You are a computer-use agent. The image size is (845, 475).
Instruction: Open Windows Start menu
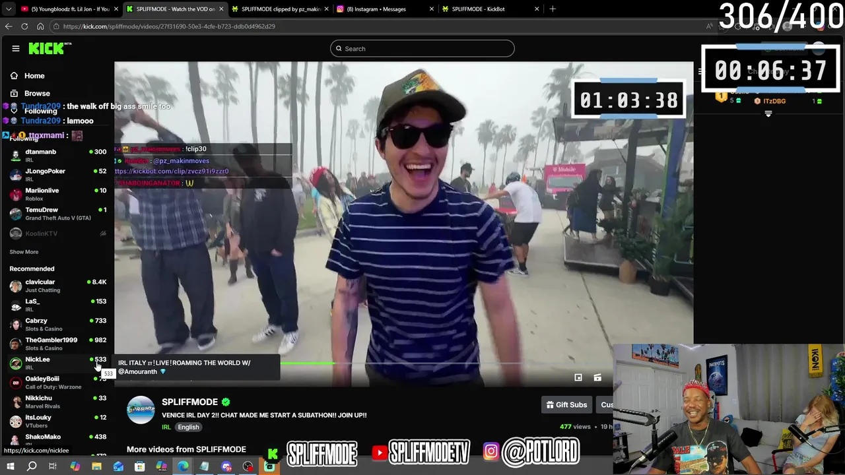(x=10, y=466)
